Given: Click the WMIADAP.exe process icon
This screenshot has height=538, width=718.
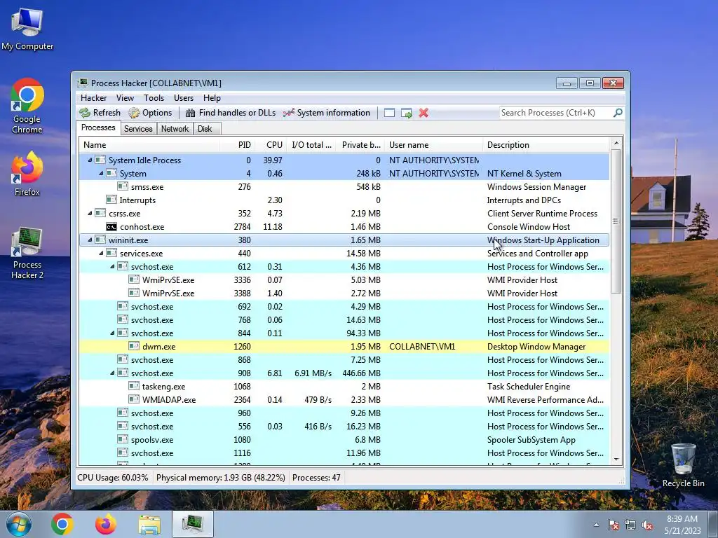Looking at the screenshot, I should (x=134, y=399).
